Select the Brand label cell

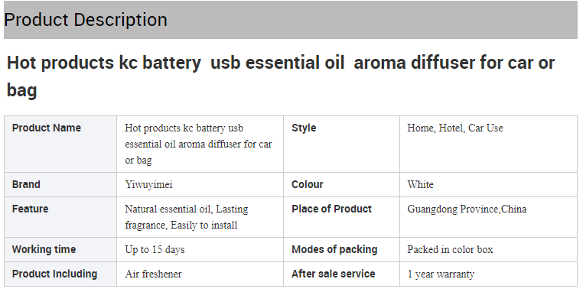[60, 185]
